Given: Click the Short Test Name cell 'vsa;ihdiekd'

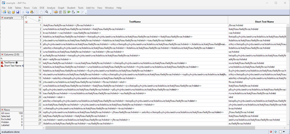Looking at the screenshot, I should point(257,33).
